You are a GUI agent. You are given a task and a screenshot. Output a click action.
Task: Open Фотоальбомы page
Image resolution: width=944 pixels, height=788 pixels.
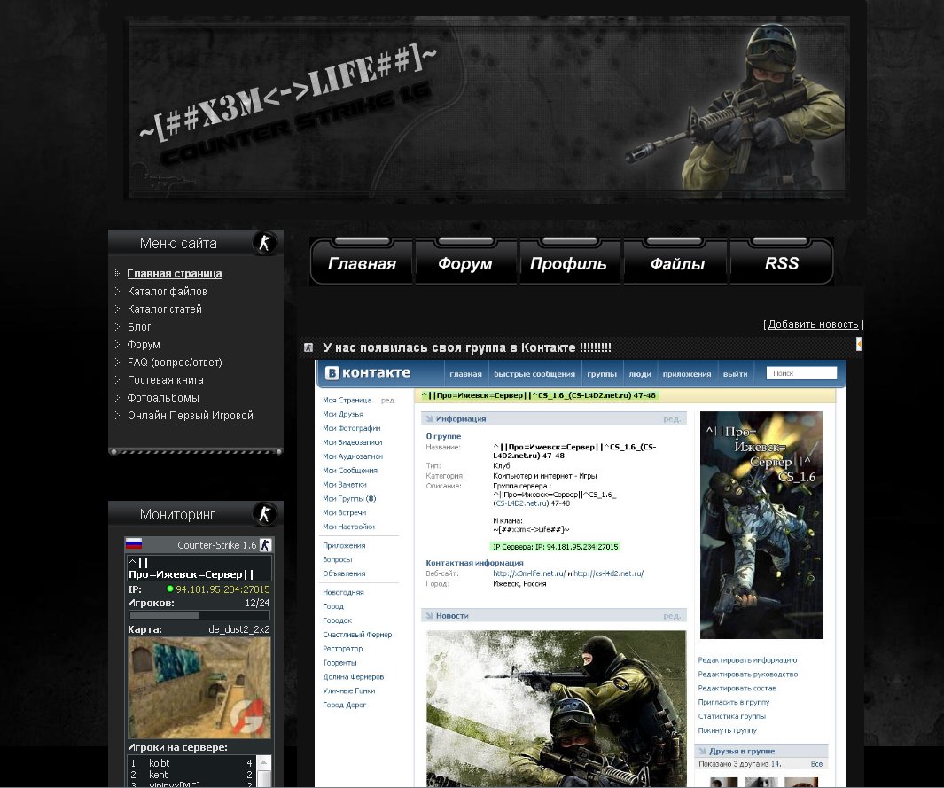point(163,398)
